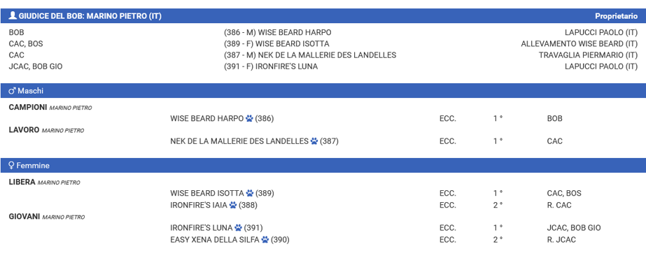Viewport: 646px width, 265px height.
Task: Open BOB result (386 - M) WISE BEARD HARPO
Action: tap(278, 32)
